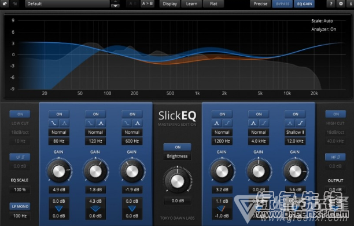
Task: Open the help question mark icon
Action: tap(331, 3)
